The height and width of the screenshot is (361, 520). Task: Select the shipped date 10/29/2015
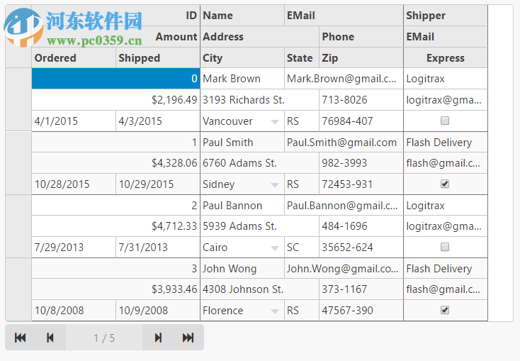tap(158, 184)
